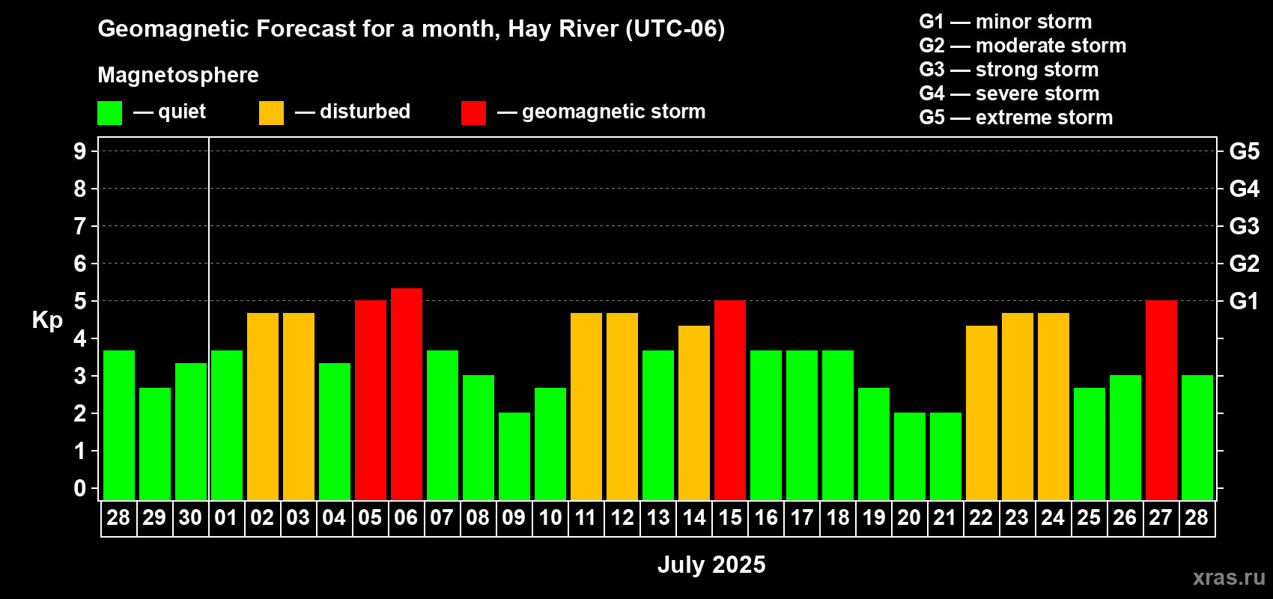The image size is (1273, 599).
Task: Click the green bar above date 30
Action: tap(191, 431)
